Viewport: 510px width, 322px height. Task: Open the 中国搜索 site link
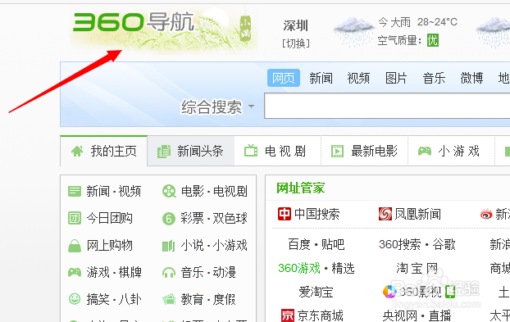[x=316, y=214]
